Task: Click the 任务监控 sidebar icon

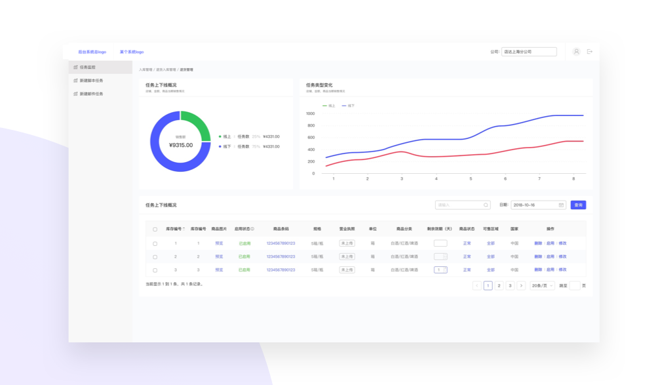Action: (75, 67)
